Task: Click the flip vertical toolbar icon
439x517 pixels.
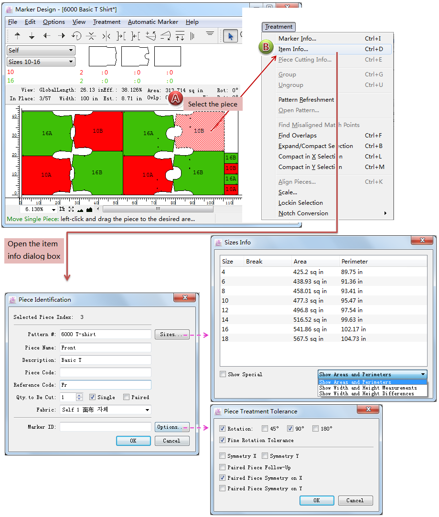Action: click(91, 36)
